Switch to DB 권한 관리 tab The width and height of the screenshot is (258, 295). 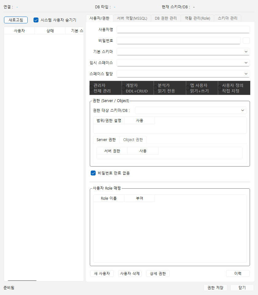click(x=166, y=18)
